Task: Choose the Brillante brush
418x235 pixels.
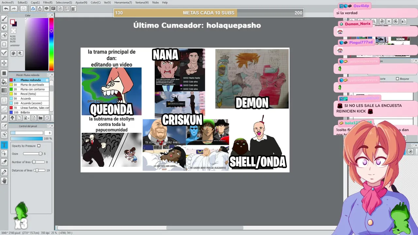Action: (x=29, y=112)
